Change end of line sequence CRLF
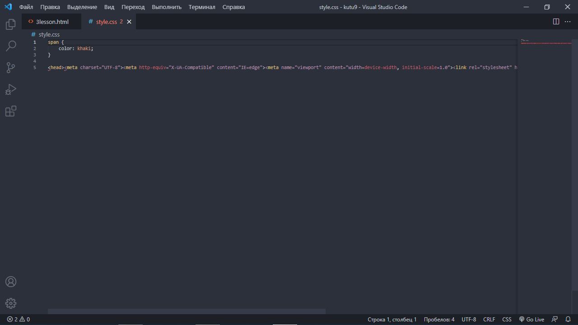Screen dimensions: 578x325 pyautogui.click(x=489, y=319)
